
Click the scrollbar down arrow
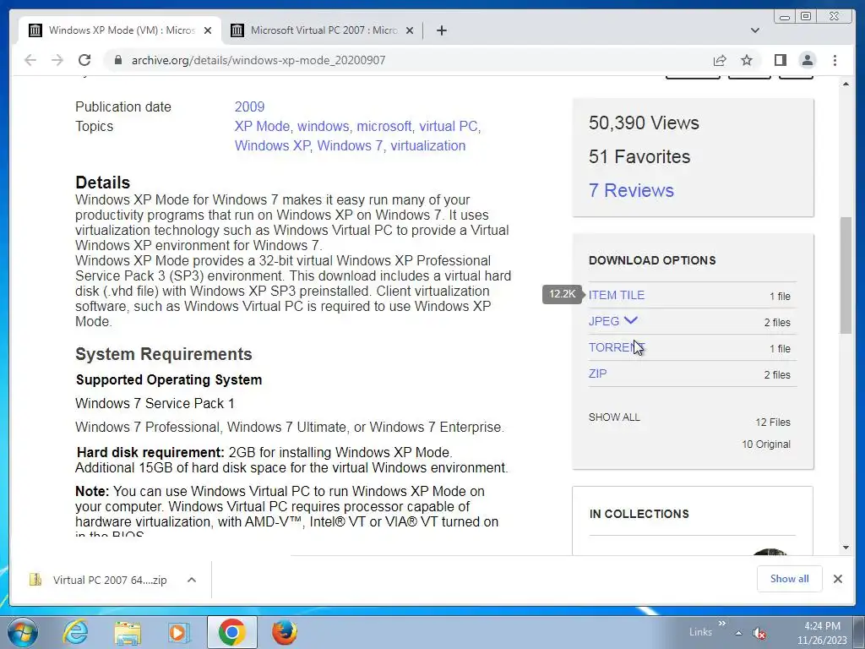tap(846, 548)
